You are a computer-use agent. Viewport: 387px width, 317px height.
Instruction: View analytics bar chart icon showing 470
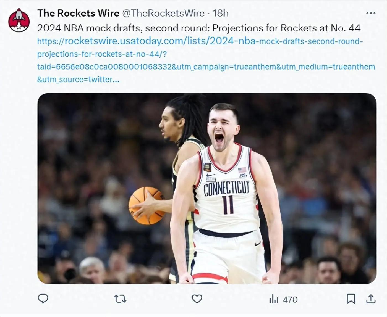[x=274, y=299]
